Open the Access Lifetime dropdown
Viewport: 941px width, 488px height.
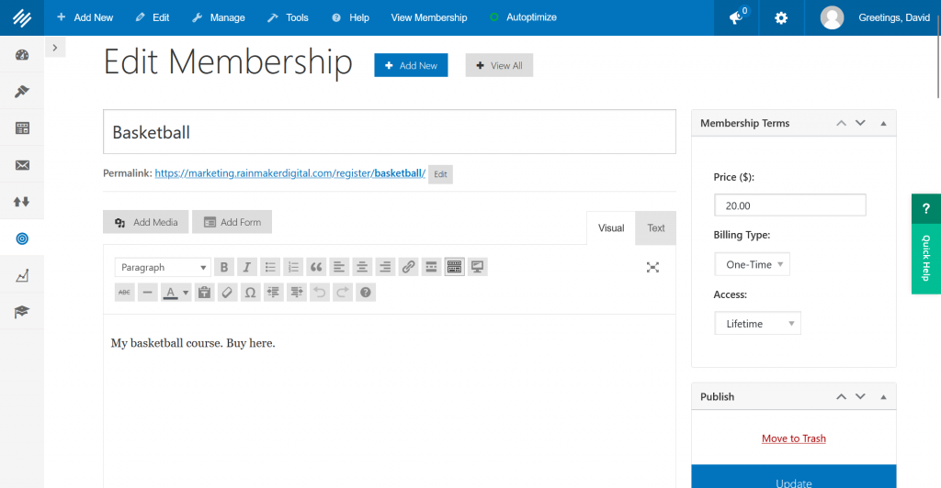tap(757, 323)
